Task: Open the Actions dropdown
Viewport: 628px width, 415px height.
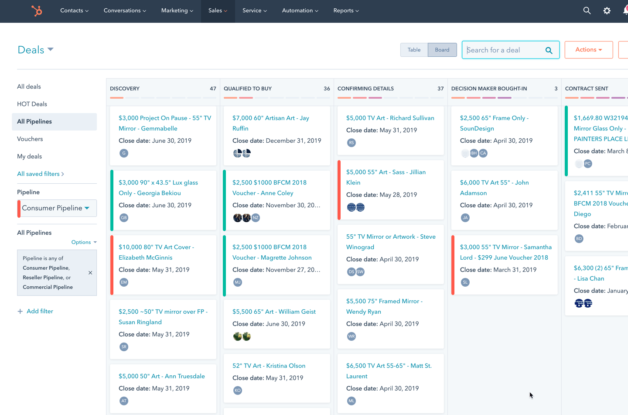Action: pos(588,49)
